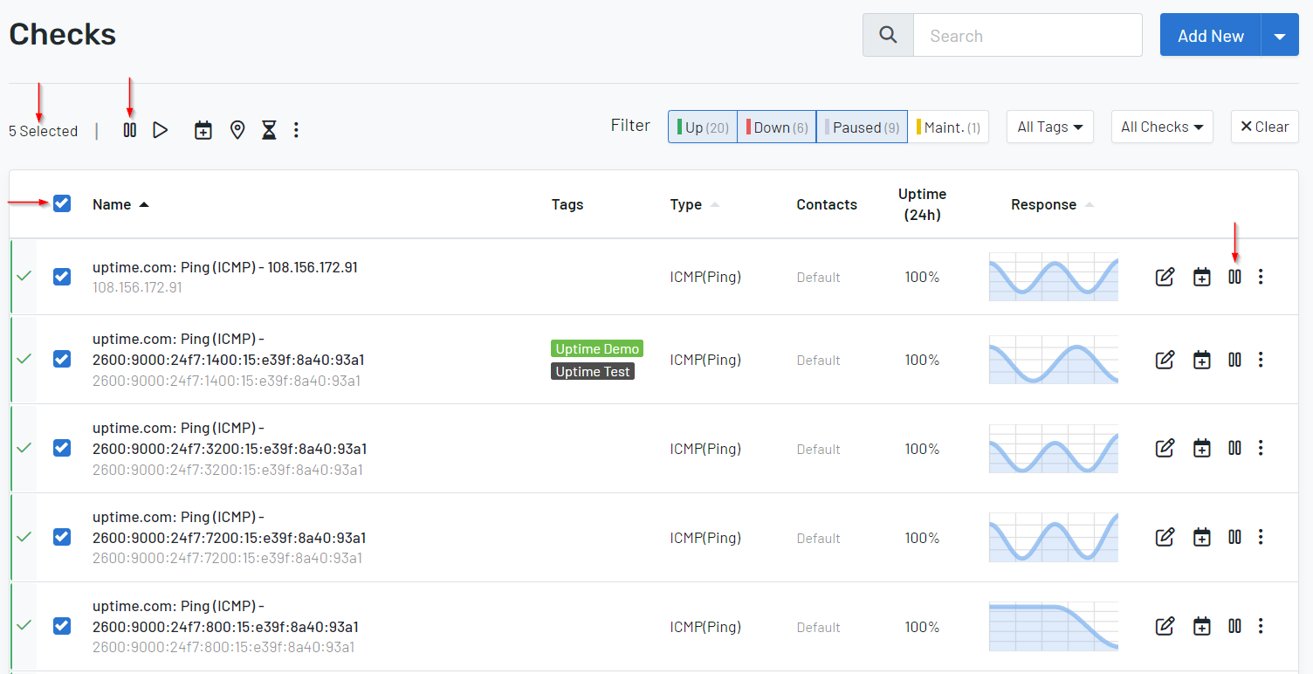The height and width of the screenshot is (674, 1313).
Task: Schedule maintenance for the last check via calendar icon
Action: [1201, 626]
